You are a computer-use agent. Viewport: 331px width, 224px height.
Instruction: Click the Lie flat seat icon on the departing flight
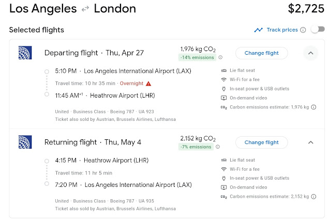pyautogui.click(x=223, y=70)
